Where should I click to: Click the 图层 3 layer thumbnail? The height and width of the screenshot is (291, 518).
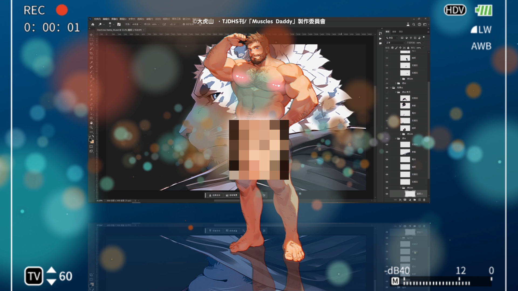click(x=410, y=194)
